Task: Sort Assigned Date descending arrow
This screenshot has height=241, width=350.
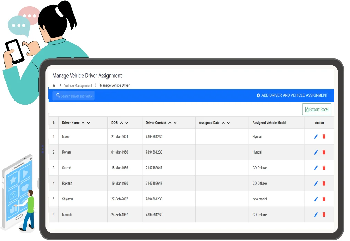Action: 229,123
